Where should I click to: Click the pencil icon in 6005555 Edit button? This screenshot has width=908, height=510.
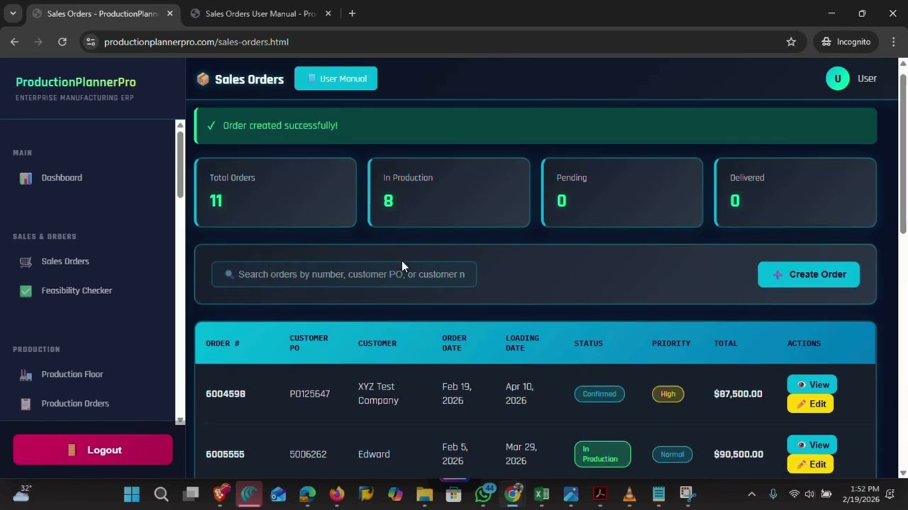[x=802, y=465]
